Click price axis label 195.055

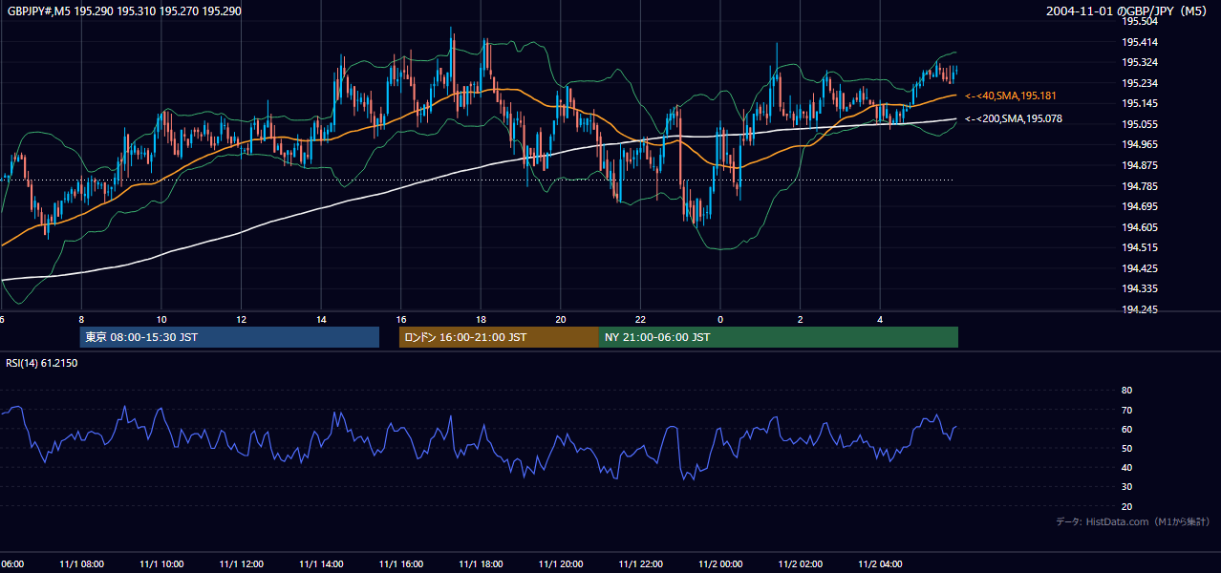[1140, 124]
